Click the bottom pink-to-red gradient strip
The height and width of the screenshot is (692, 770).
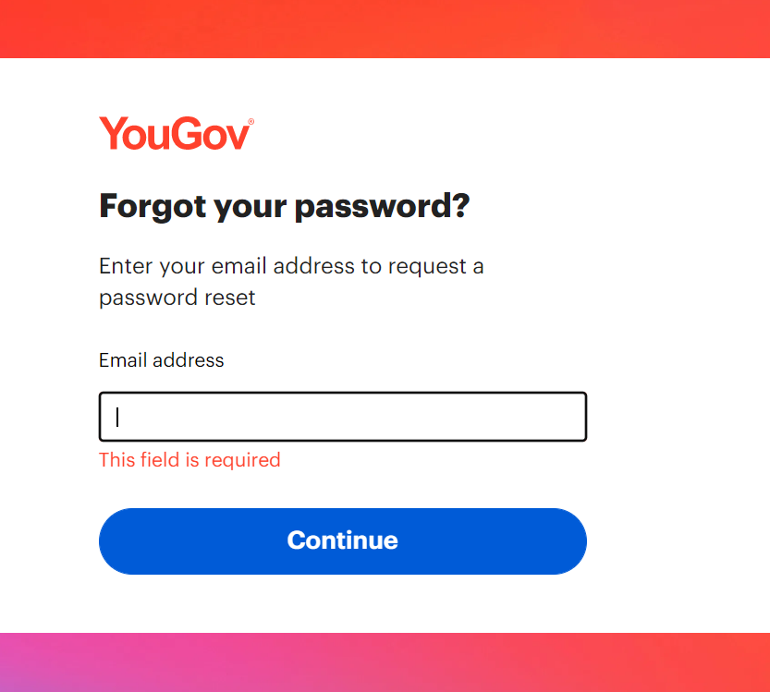385,661
